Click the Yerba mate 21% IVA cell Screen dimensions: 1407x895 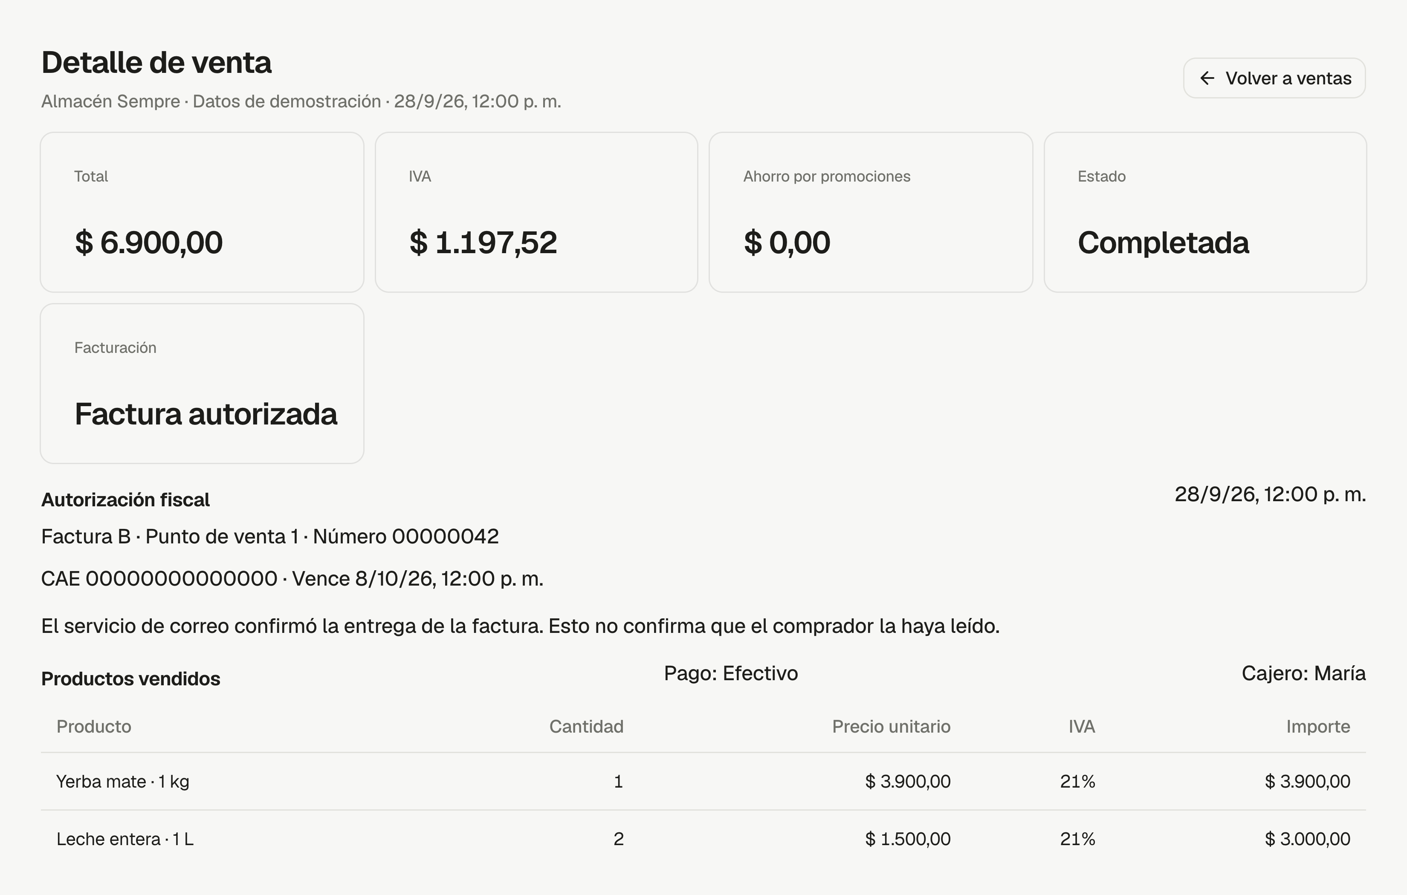pos(1077,782)
